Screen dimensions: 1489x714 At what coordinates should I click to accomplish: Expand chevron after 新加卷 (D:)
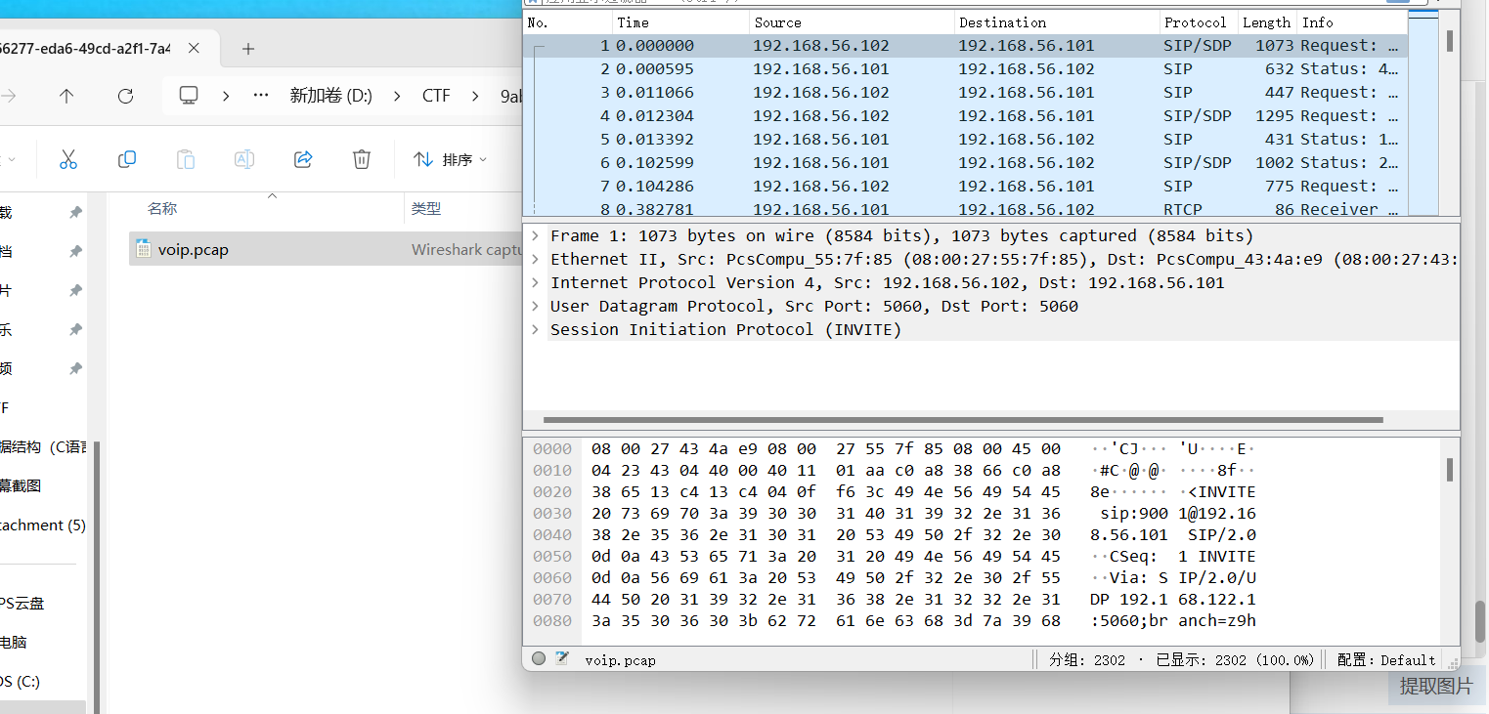pos(397,96)
